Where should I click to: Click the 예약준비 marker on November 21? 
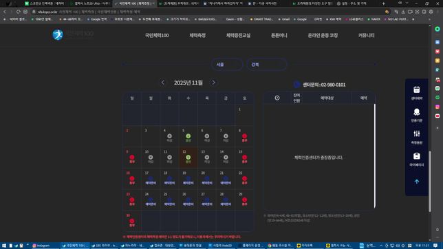pyautogui.click(x=226, y=180)
